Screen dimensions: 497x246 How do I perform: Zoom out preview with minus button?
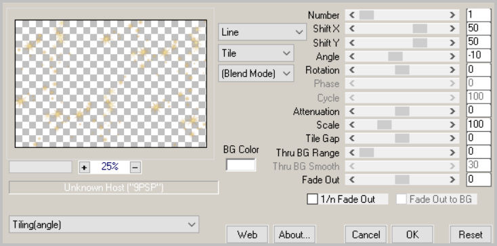(x=135, y=168)
